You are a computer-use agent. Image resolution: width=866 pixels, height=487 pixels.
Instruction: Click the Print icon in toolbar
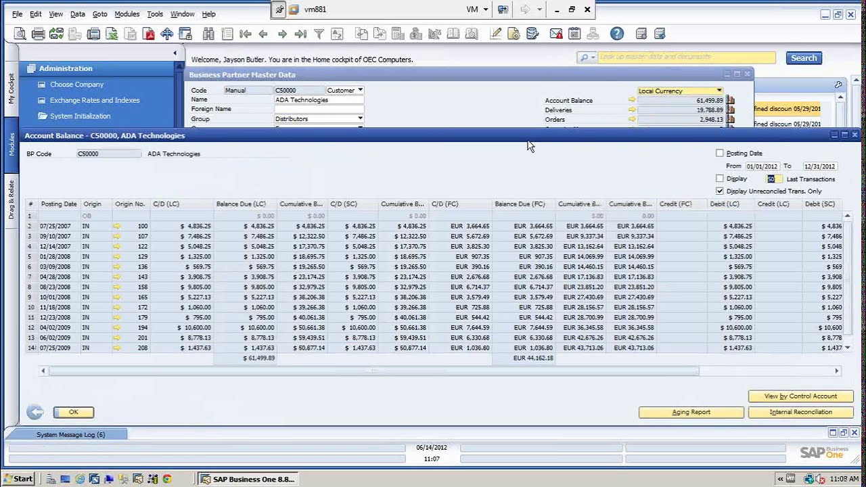click(39, 34)
